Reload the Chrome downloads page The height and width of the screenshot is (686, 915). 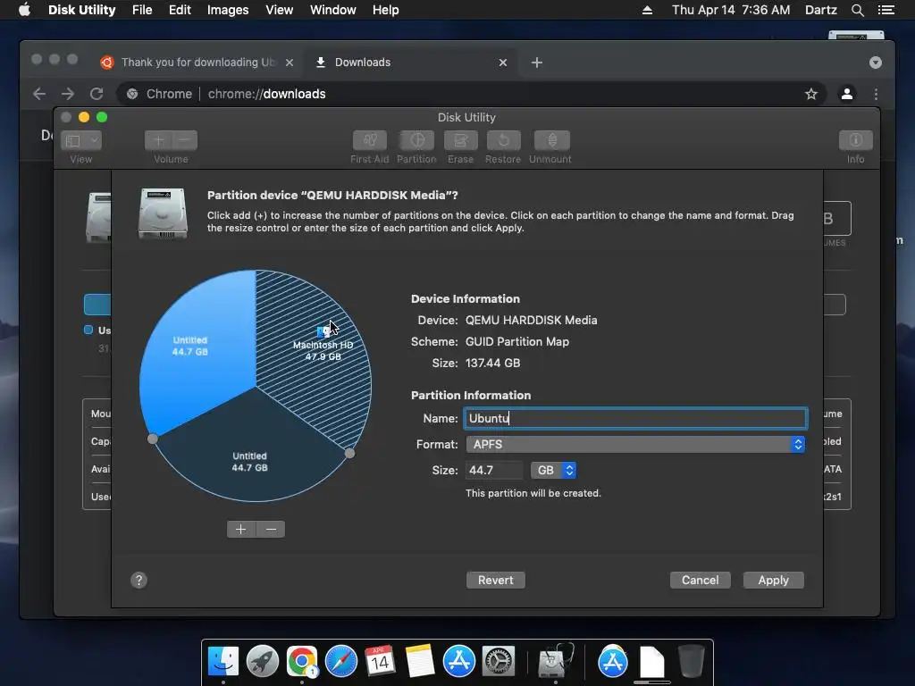[x=97, y=94]
